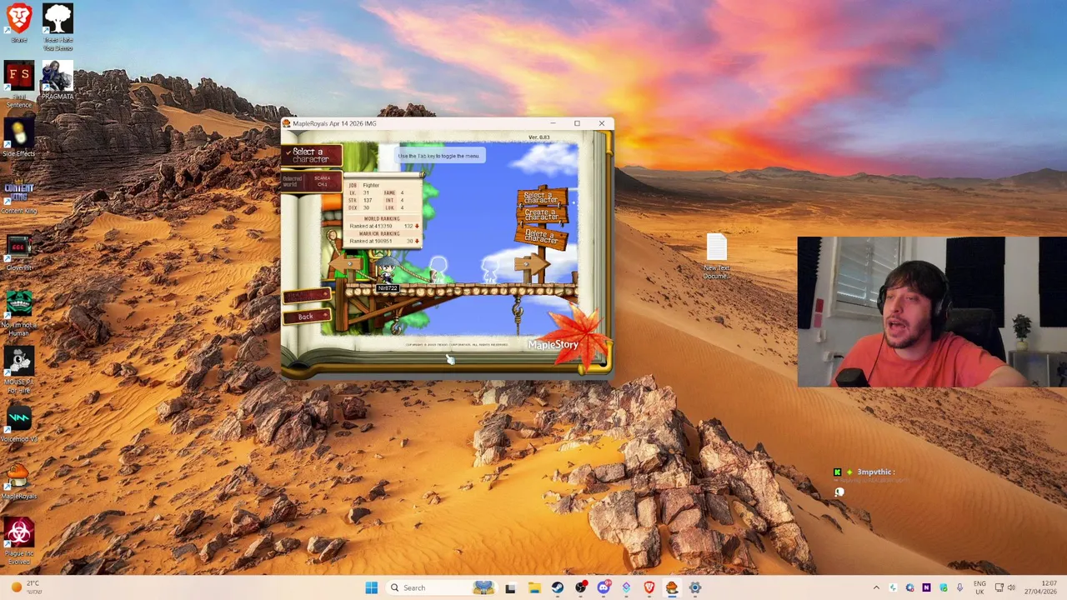Click the '3mpvthic' chat username overlay
This screenshot has width=1067, height=600.
coord(874,472)
